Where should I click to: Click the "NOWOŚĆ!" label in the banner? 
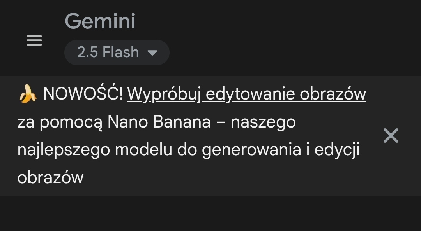click(83, 94)
